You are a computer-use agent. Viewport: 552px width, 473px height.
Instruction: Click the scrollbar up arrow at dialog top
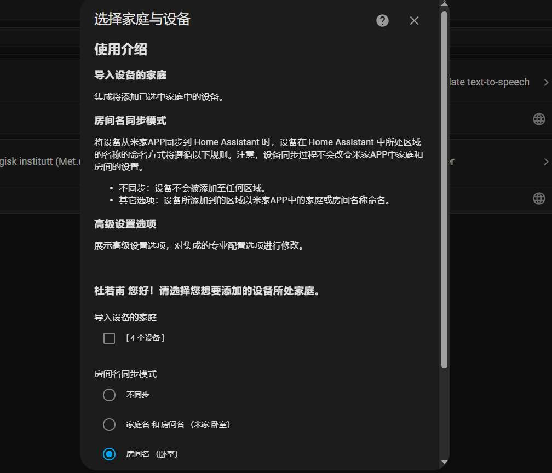[x=445, y=4]
